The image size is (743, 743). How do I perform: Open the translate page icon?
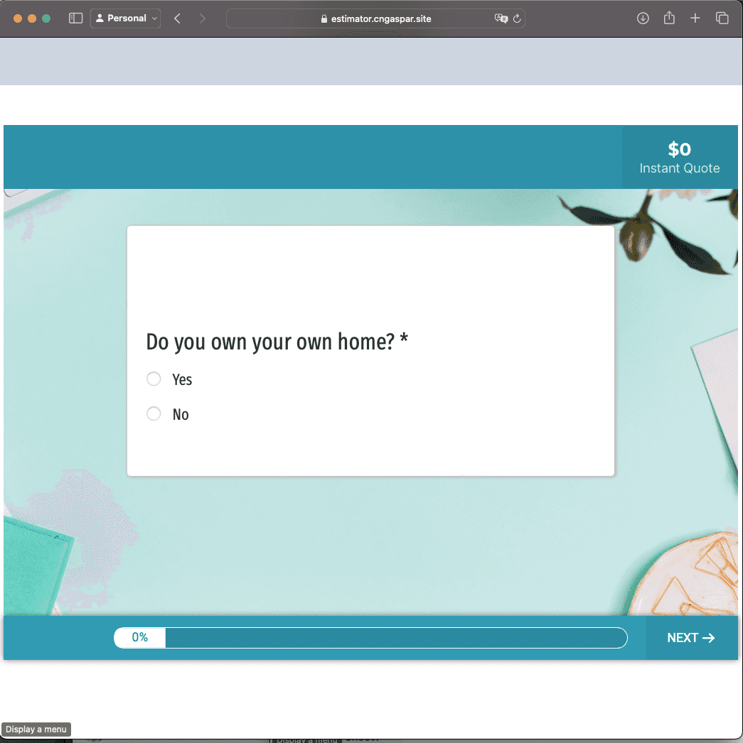(x=501, y=18)
